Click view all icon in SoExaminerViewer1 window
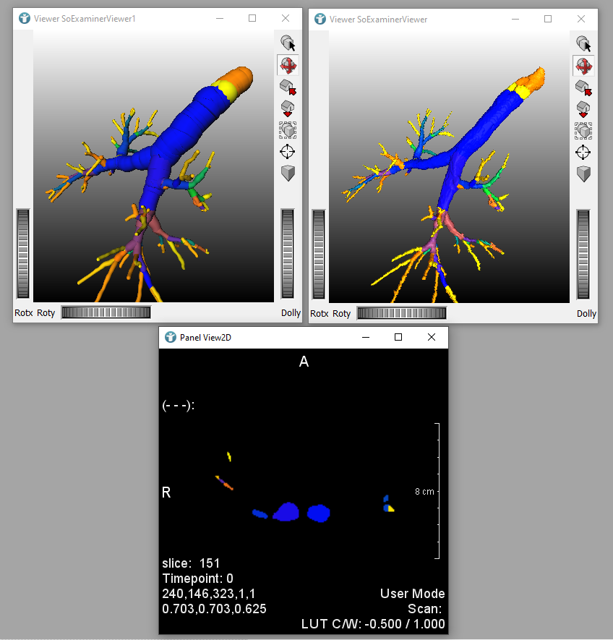 tap(288, 130)
